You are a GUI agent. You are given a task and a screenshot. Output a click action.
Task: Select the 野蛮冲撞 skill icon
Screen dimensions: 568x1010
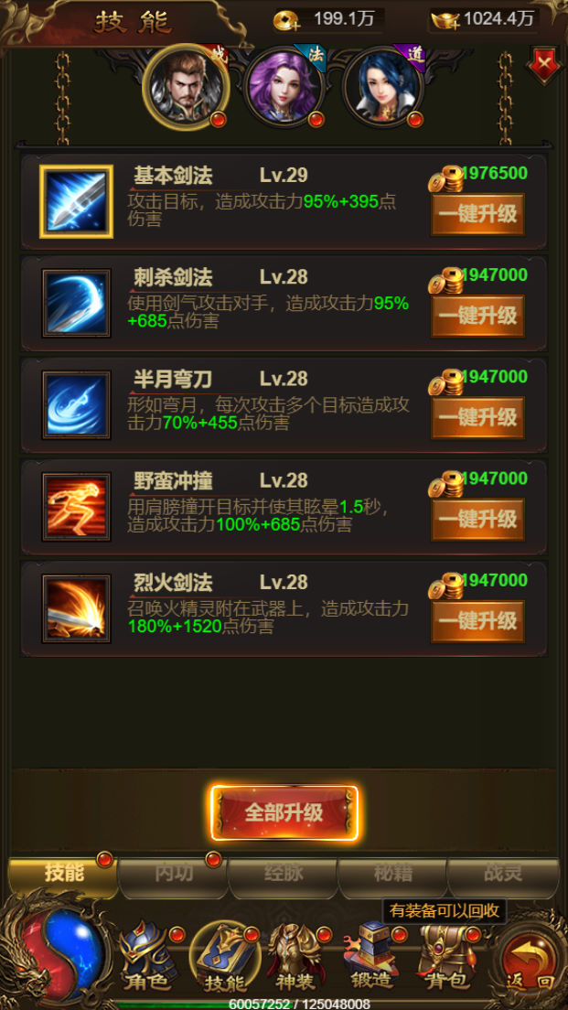[x=76, y=507]
